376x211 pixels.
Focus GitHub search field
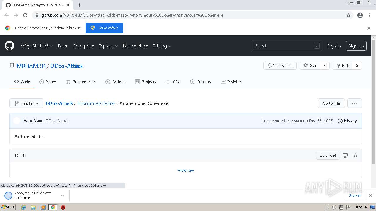[287, 46]
